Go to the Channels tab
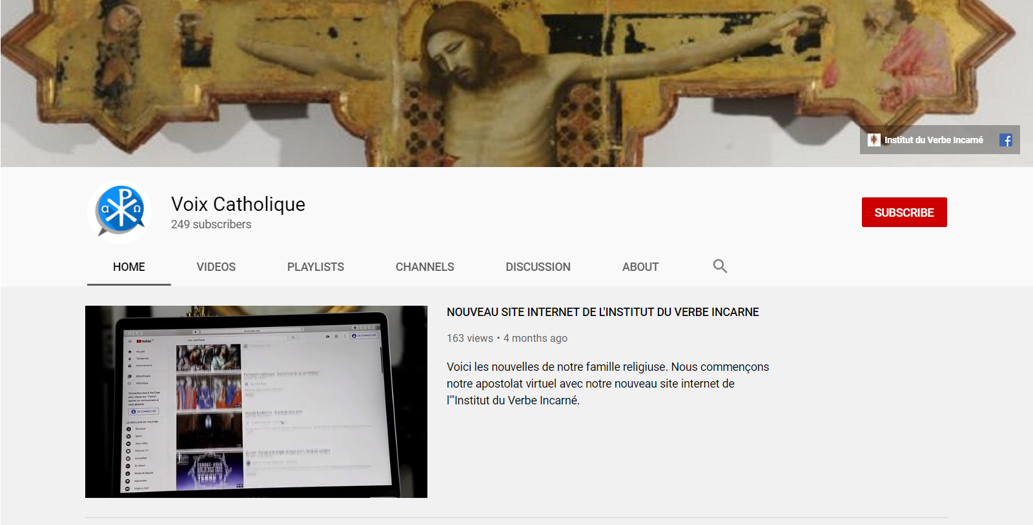Image resolution: width=1033 pixels, height=525 pixels. tap(425, 267)
